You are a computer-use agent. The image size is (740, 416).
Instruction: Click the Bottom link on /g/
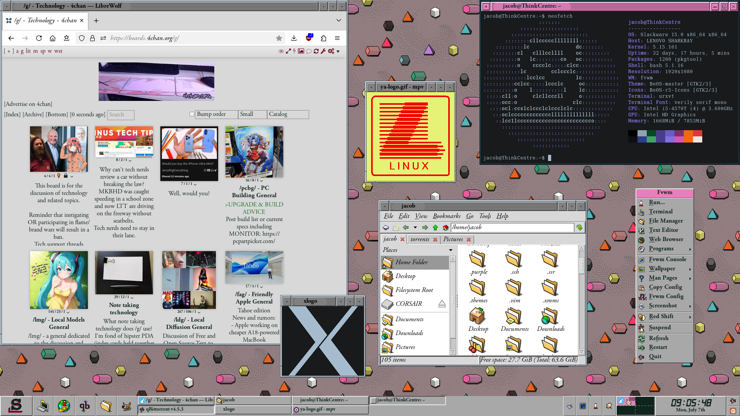coord(57,114)
